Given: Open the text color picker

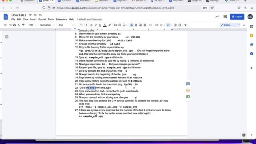Looking at the screenshot, I should (105, 25).
